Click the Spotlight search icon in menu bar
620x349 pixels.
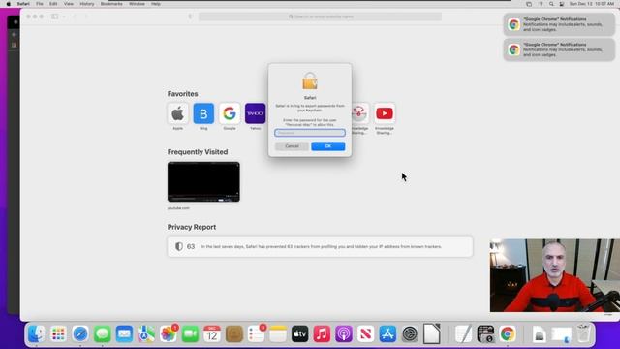pos(551,4)
